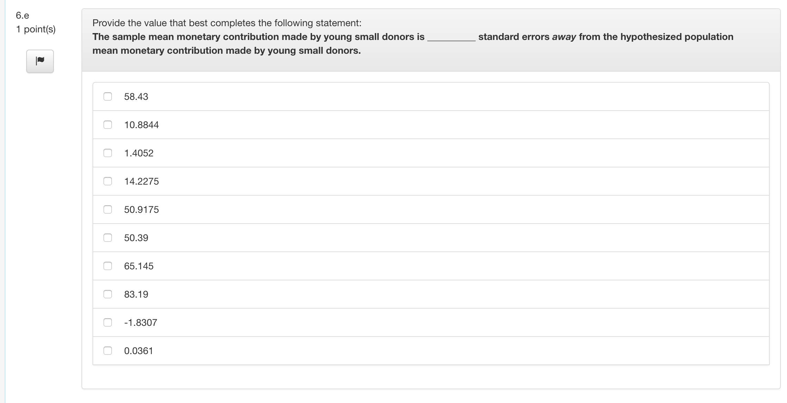Image resolution: width=787 pixels, height=403 pixels.
Task: Select the checkbox for 14.2275
Action: tap(107, 181)
